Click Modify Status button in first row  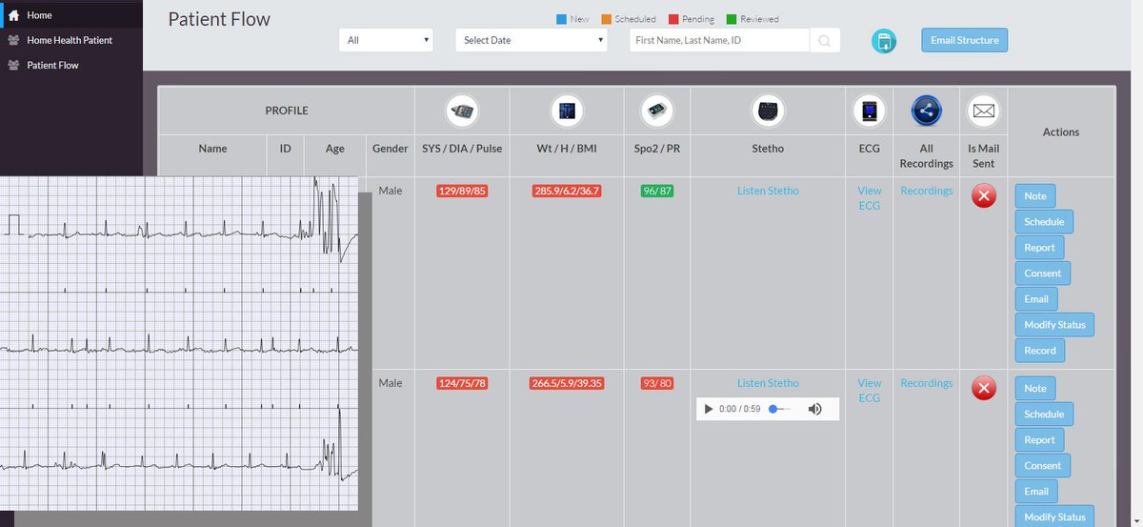click(1054, 325)
